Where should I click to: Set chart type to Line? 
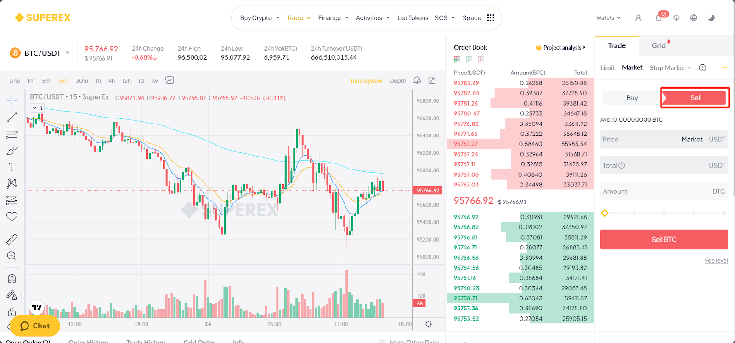click(15, 81)
